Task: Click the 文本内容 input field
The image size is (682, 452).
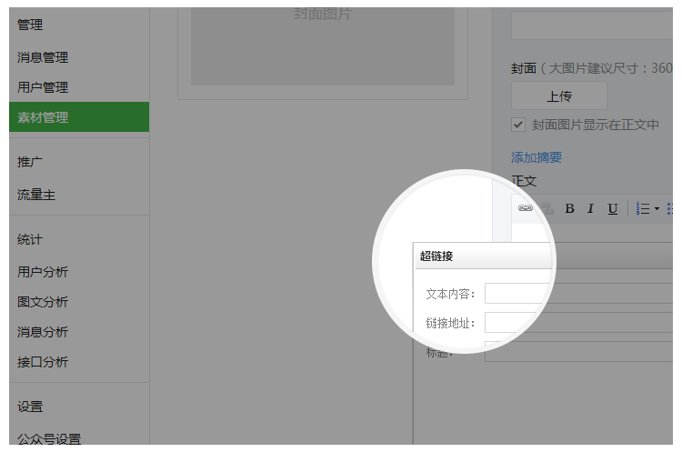Action: tap(518, 293)
